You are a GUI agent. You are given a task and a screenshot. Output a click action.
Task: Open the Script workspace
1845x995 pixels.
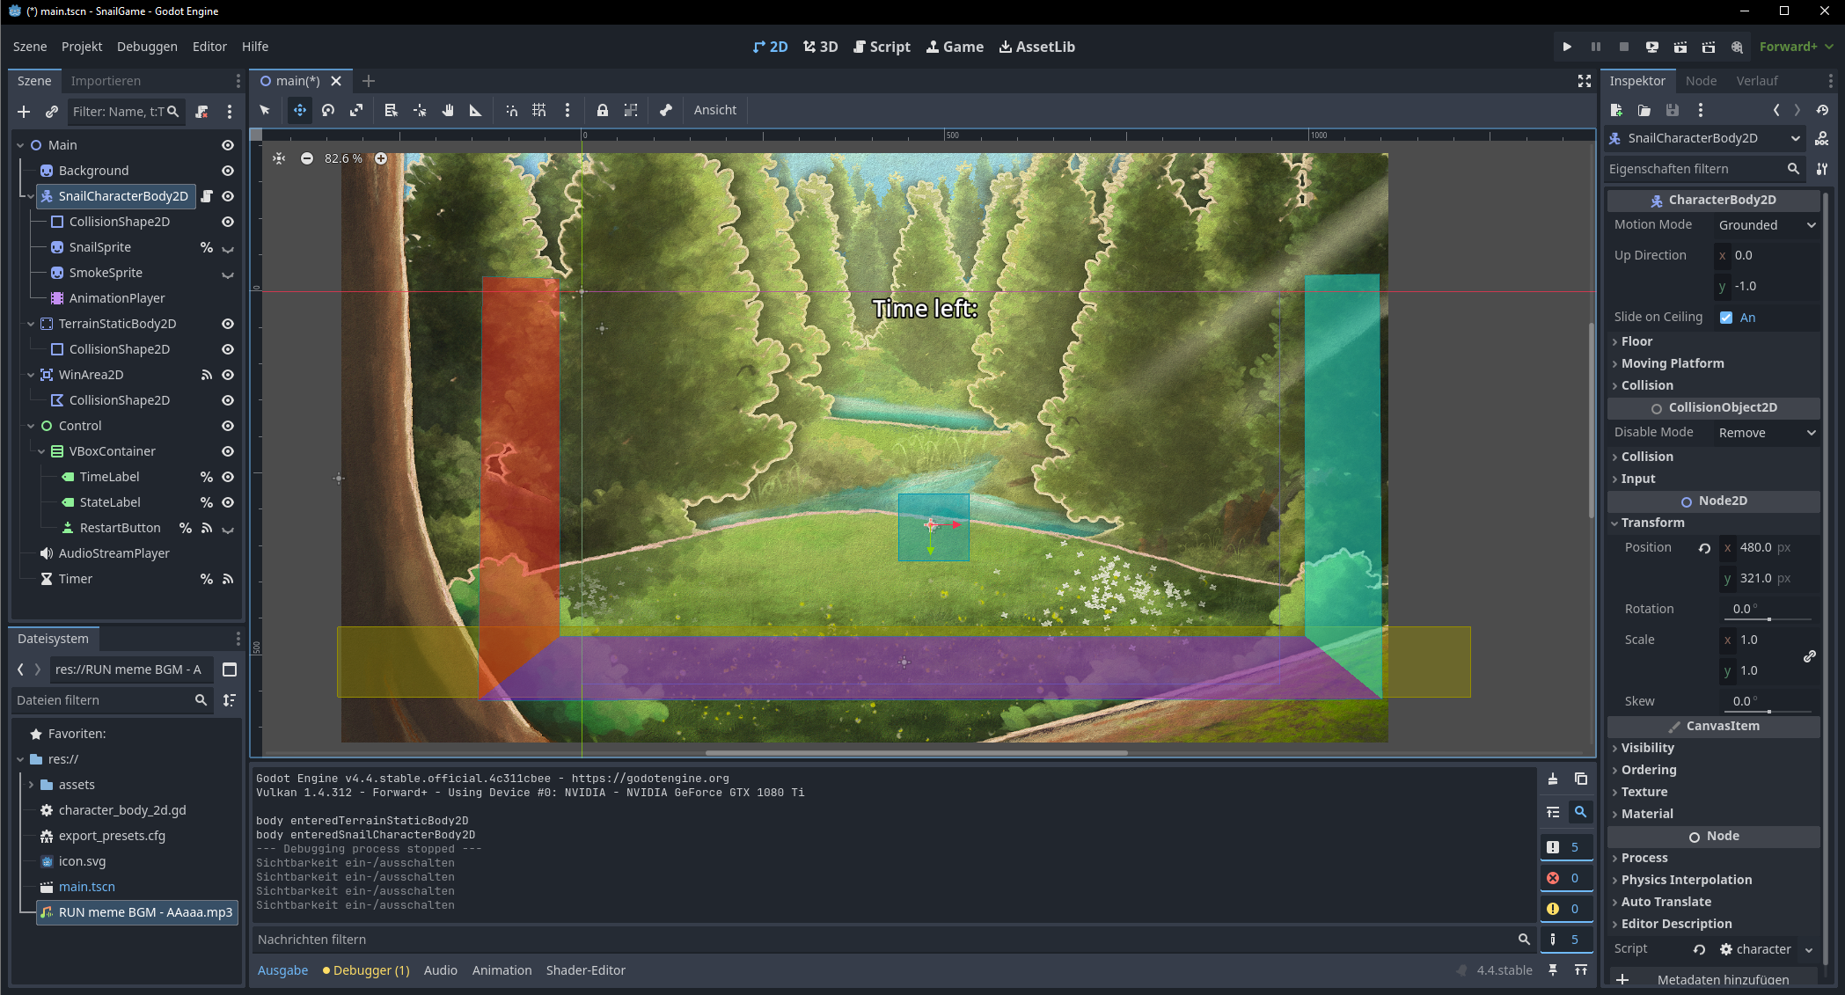point(882,47)
